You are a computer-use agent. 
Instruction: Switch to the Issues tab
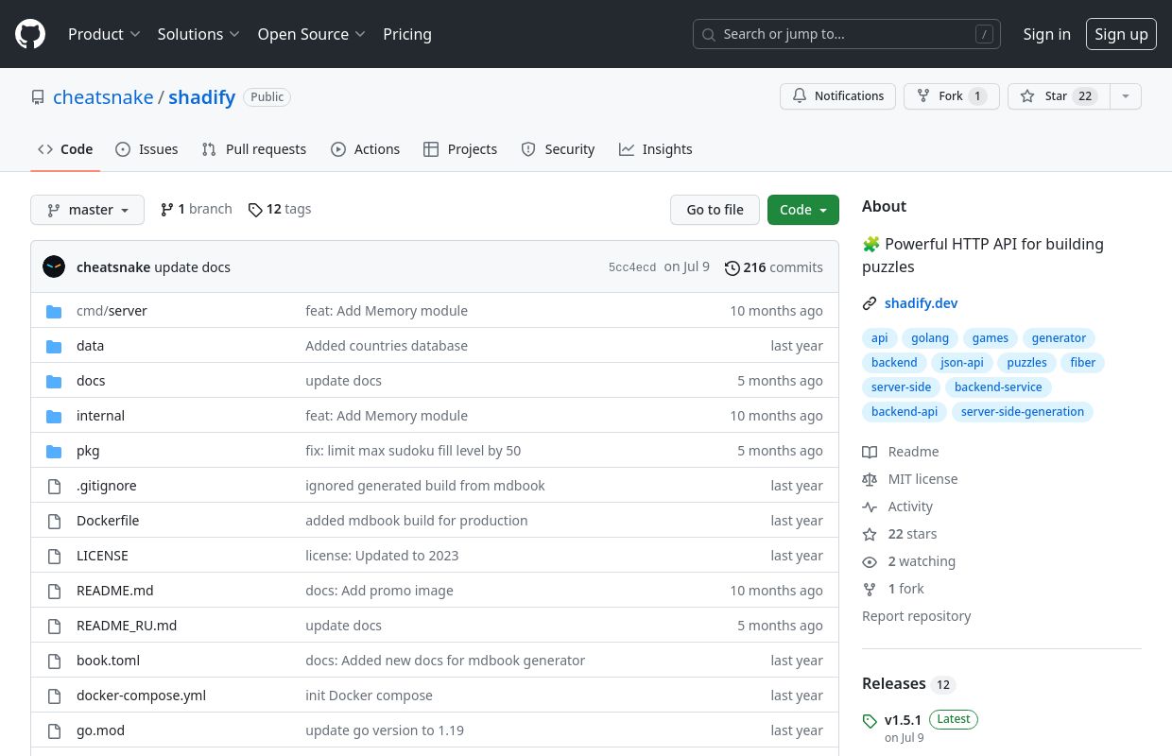point(146,149)
